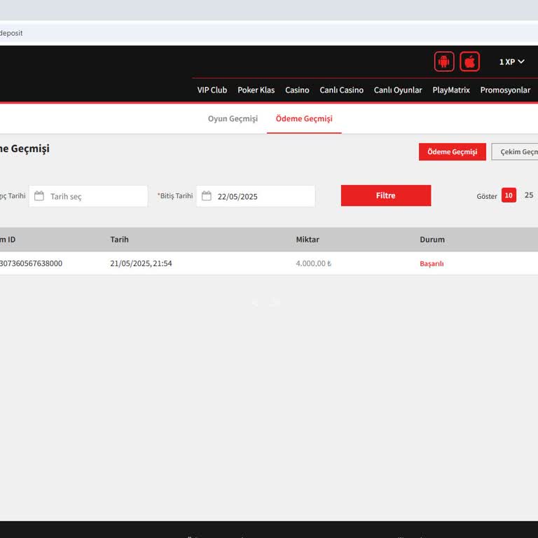Select Canlı Oyunlar in the navigation
The image size is (538, 538).
coord(398,90)
